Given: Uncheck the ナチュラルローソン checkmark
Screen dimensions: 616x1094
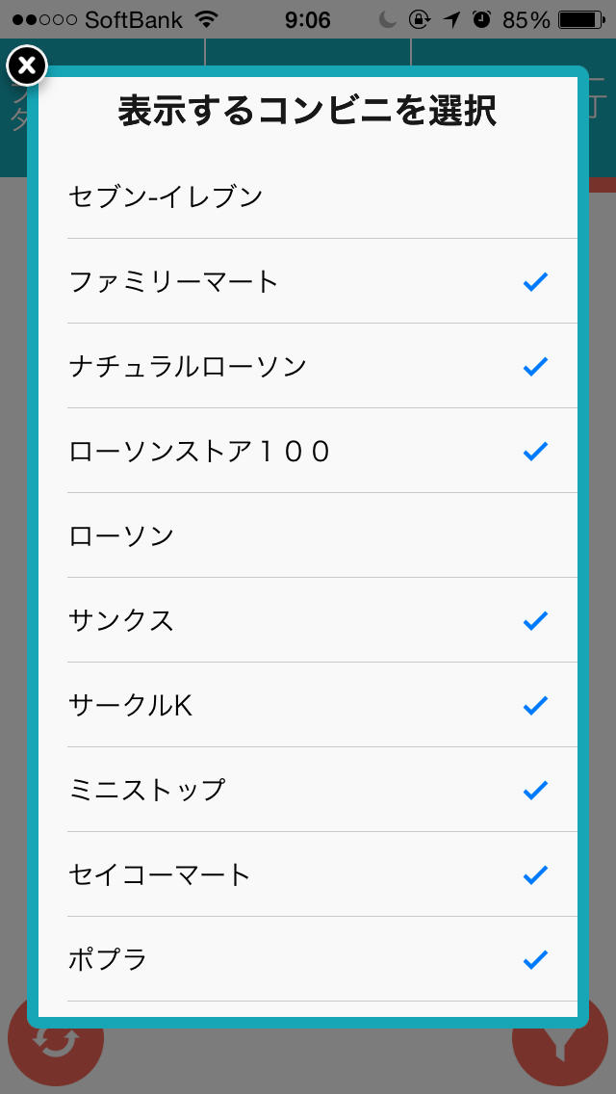Looking at the screenshot, I should (535, 366).
